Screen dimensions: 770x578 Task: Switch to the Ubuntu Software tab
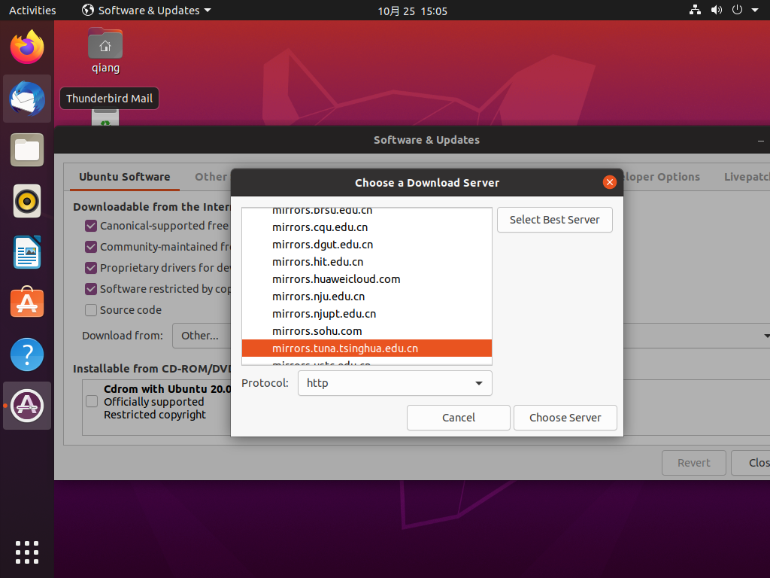124,177
